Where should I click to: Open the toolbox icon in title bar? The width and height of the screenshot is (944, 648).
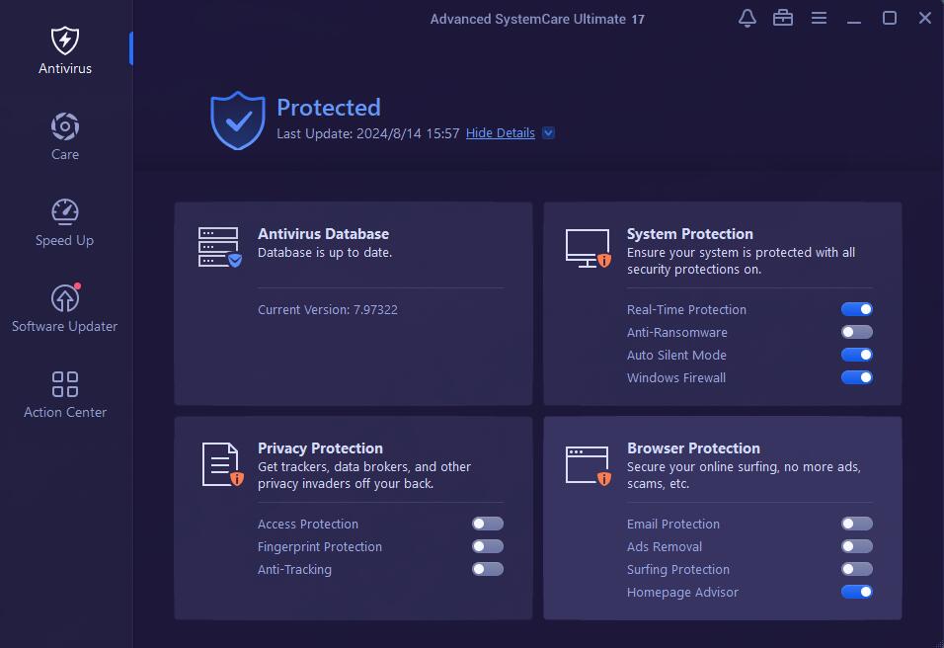(783, 18)
